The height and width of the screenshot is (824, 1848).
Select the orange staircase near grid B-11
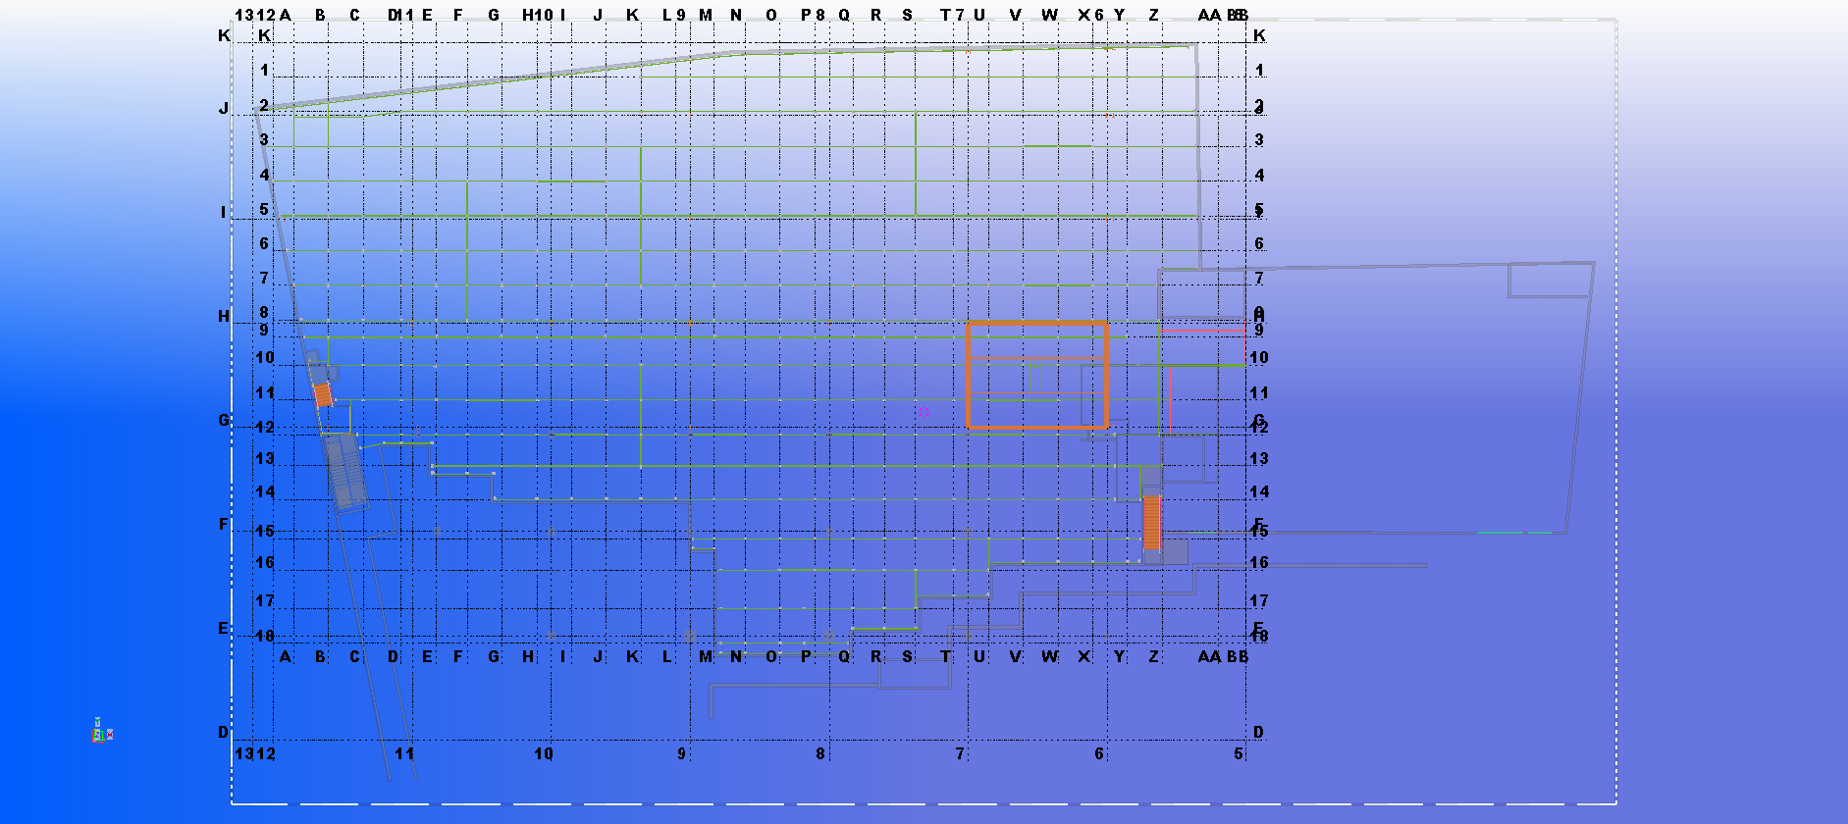(x=323, y=394)
